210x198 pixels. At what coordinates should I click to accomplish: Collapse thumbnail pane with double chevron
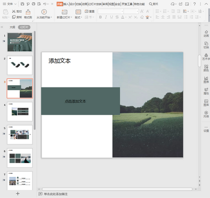click(2, 27)
